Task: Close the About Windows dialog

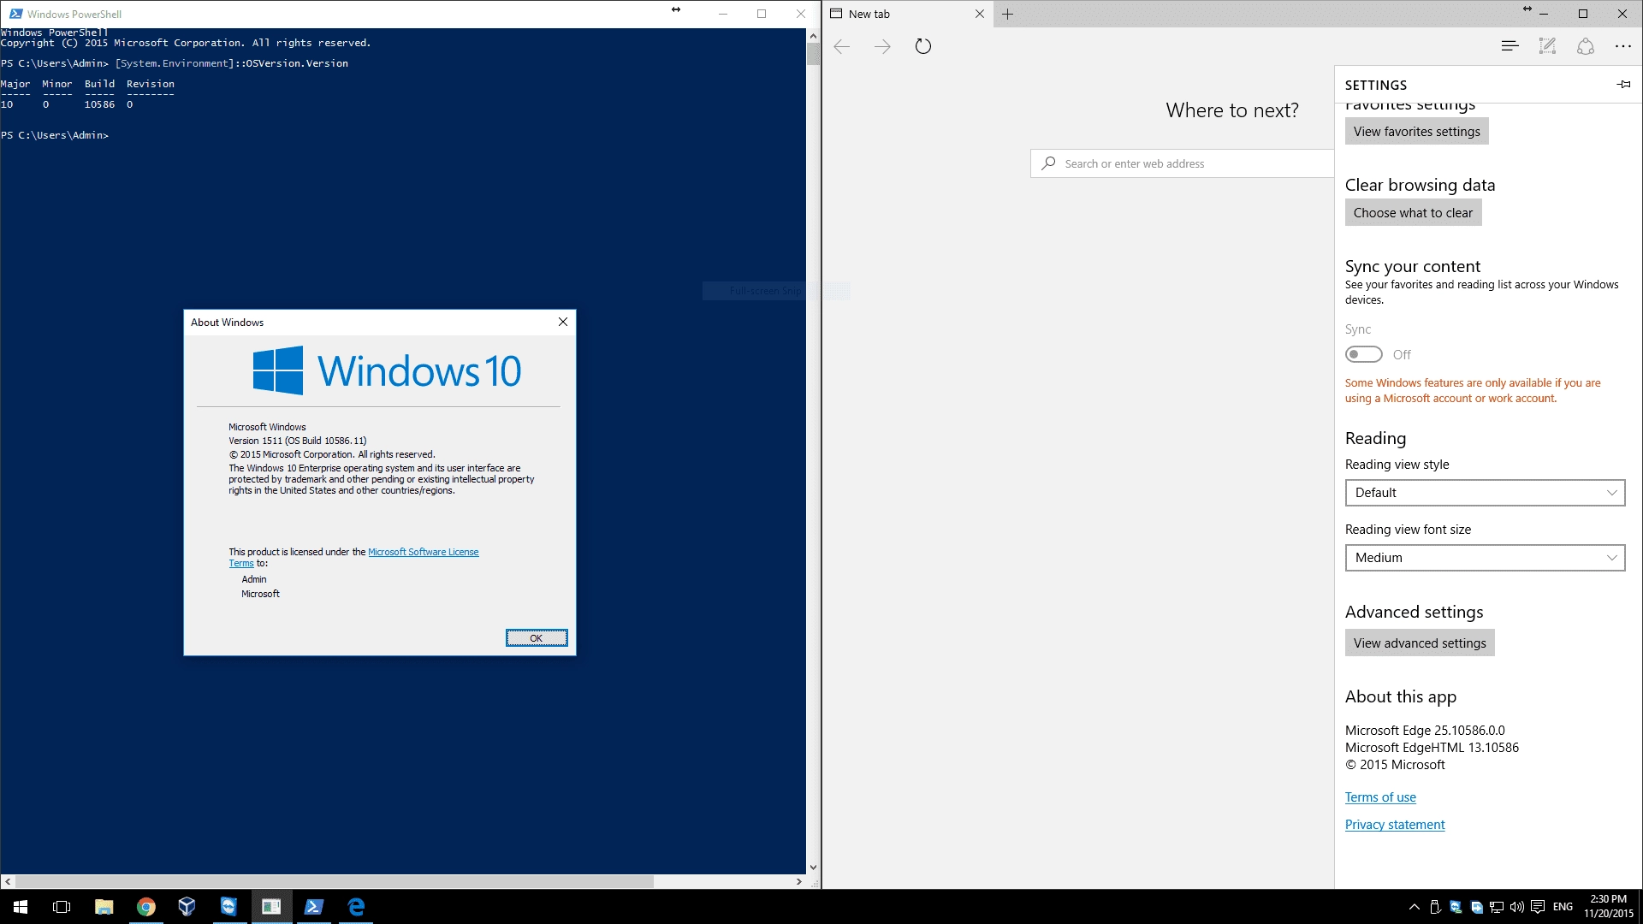Action: pyautogui.click(x=562, y=322)
